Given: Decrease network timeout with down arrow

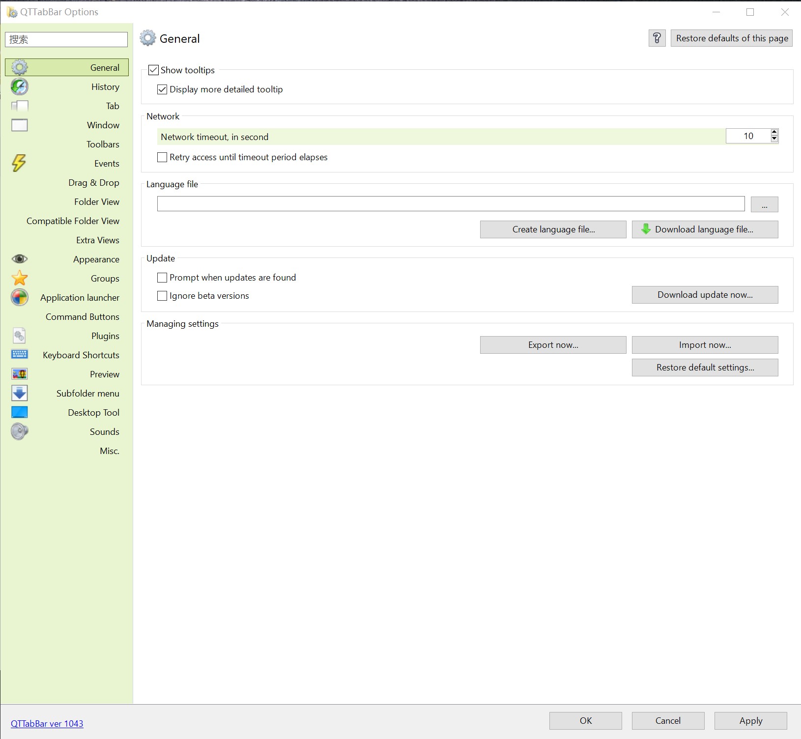Looking at the screenshot, I should (774, 139).
